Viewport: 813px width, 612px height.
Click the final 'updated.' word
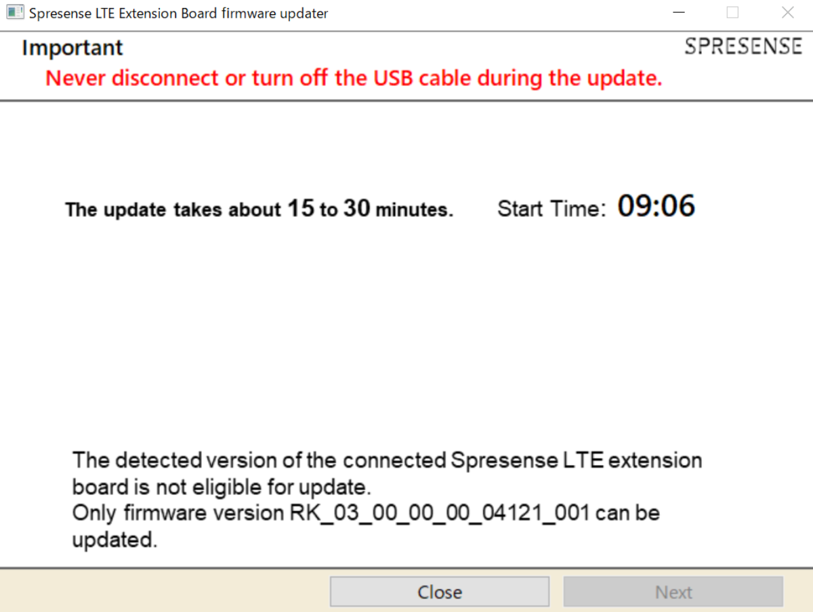[114, 540]
